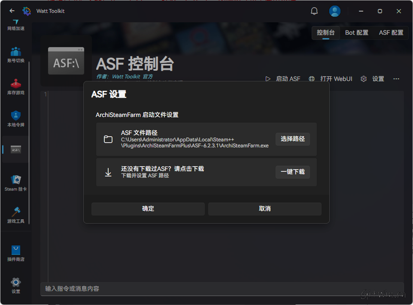Click the 打开 WebUI globe icon
The height and width of the screenshot is (305, 413).
pyautogui.click(x=312, y=79)
